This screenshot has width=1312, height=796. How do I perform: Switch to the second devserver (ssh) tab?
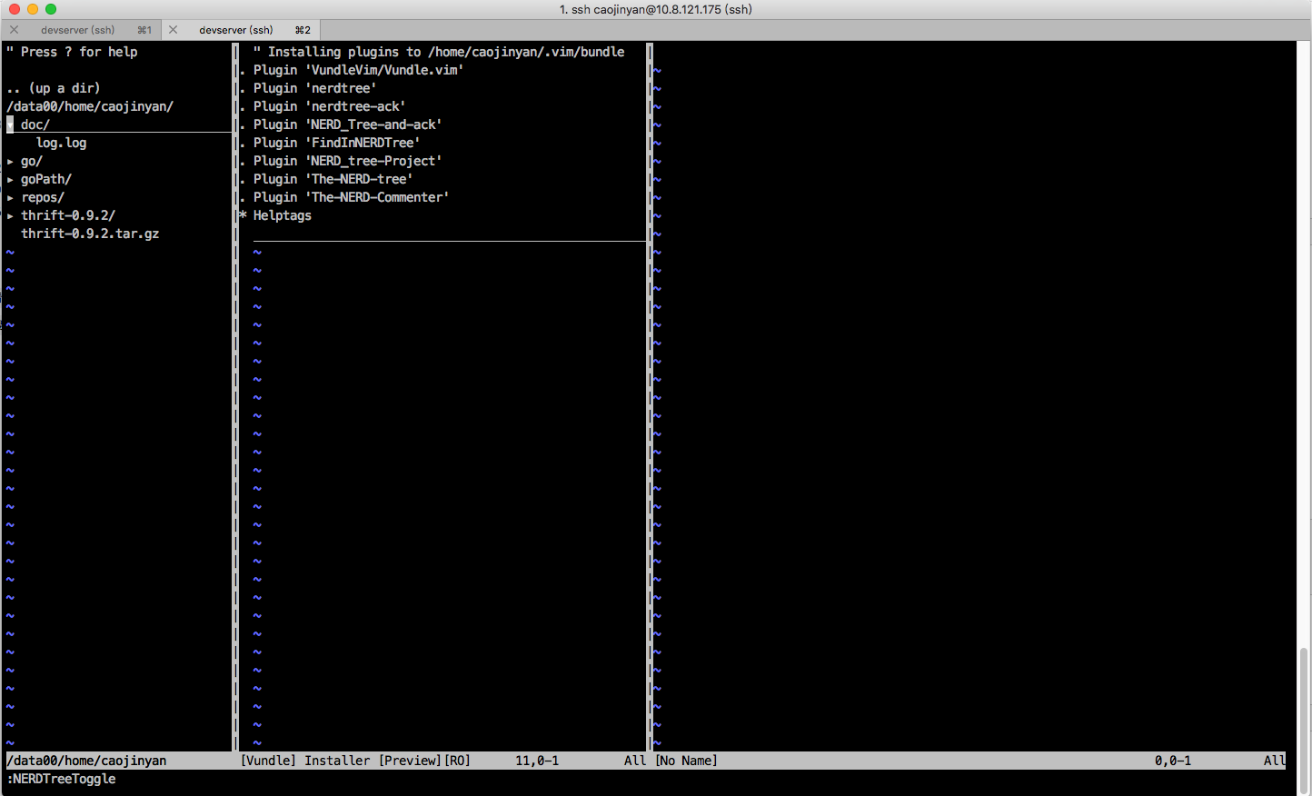pos(241,30)
